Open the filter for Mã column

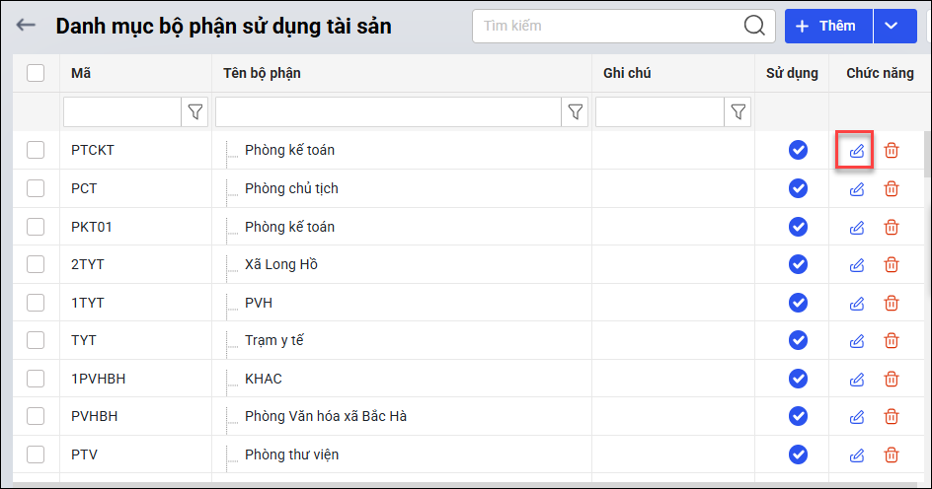194,112
